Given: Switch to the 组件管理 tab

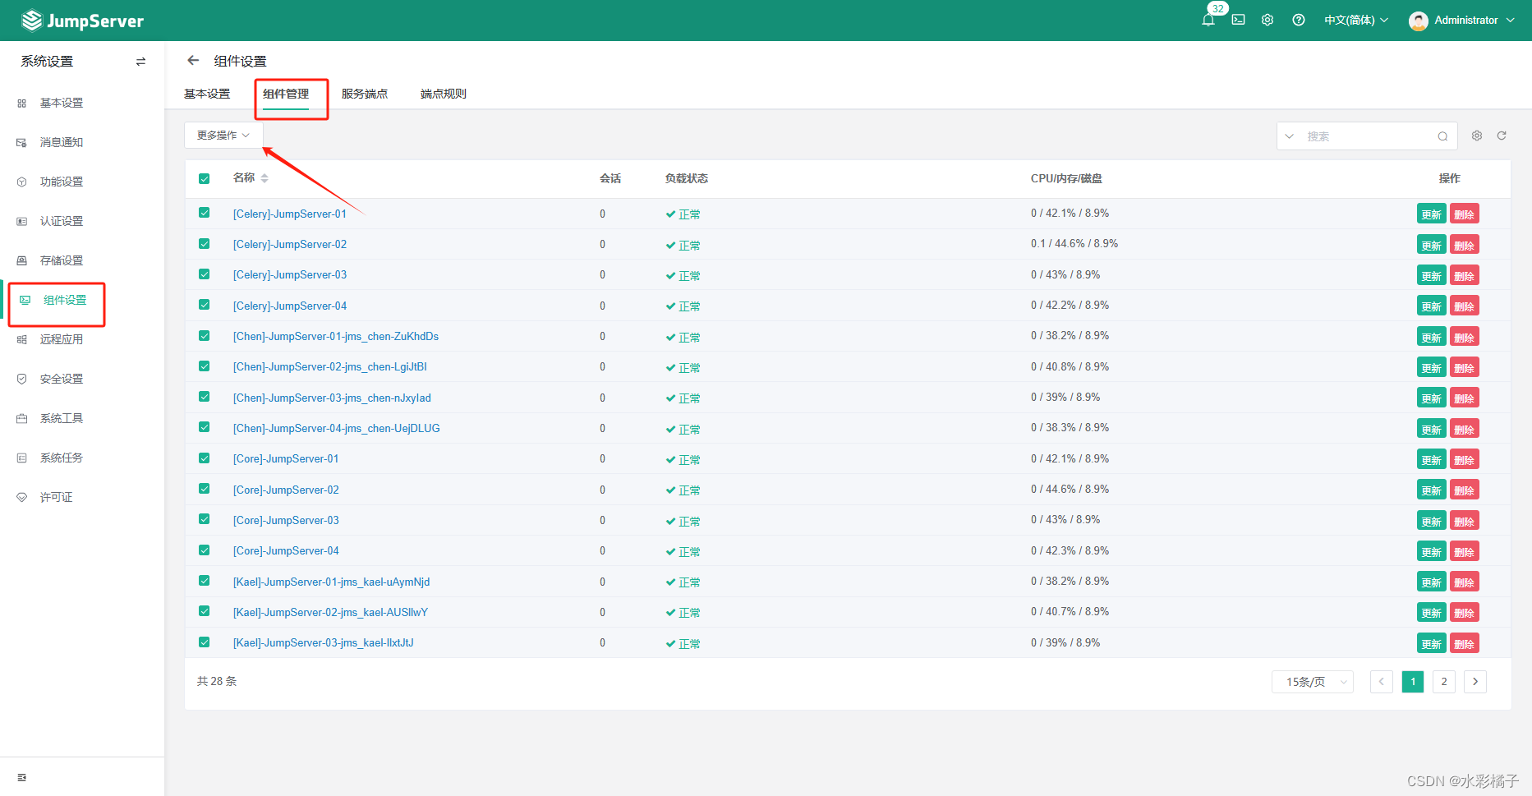Looking at the screenshot, I should click(286, 94).
